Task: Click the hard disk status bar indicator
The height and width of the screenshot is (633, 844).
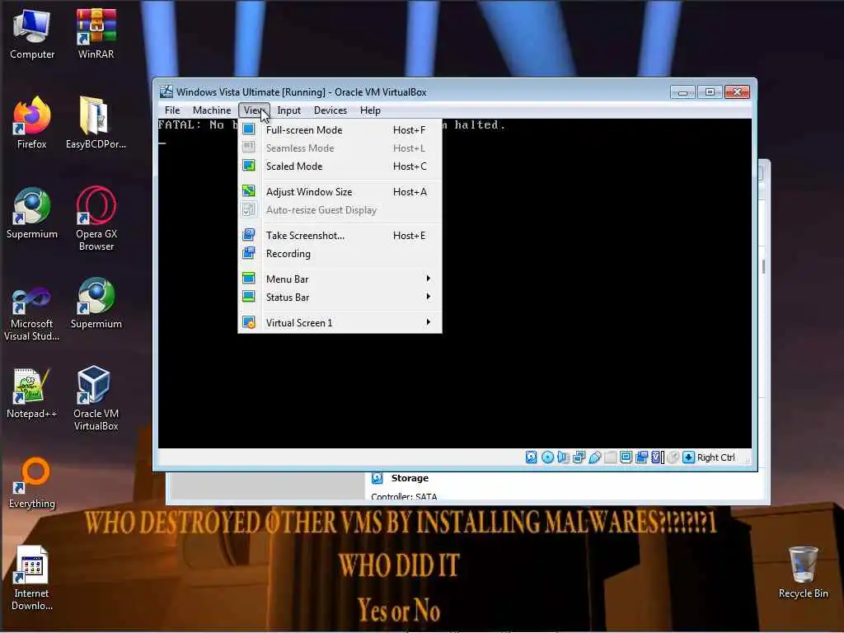Action: coord(532,457)
